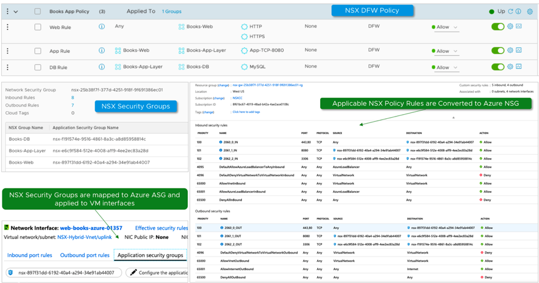Select inbound rule 2062_2_IN
The height and width of the screenshot is (283, 539).
tap(366, 158)
